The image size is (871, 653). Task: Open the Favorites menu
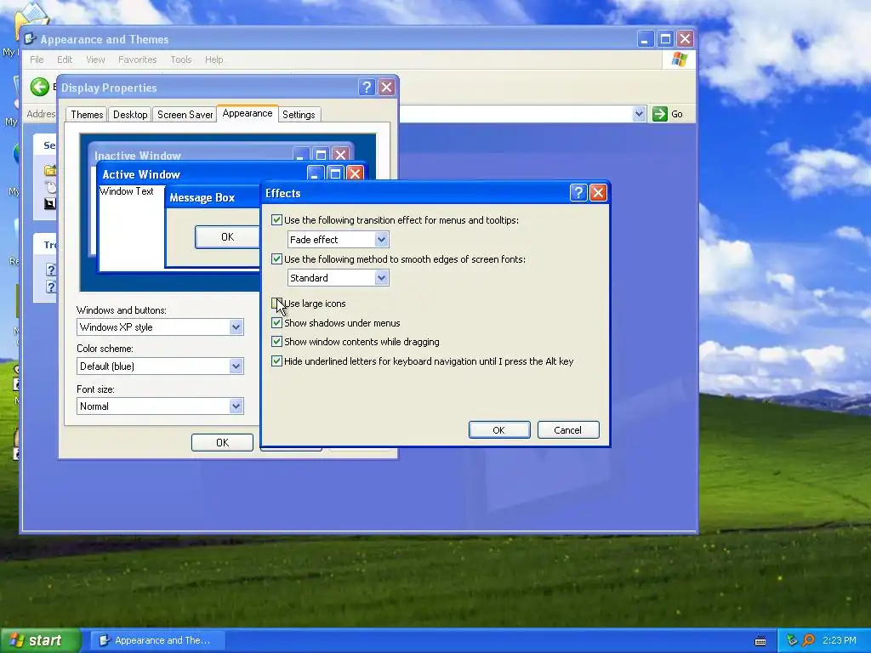click(x=137, y=60)
